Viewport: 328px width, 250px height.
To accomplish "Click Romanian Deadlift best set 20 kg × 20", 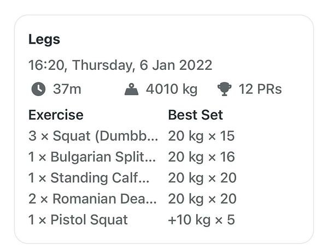I will click(x=202, y=199).
